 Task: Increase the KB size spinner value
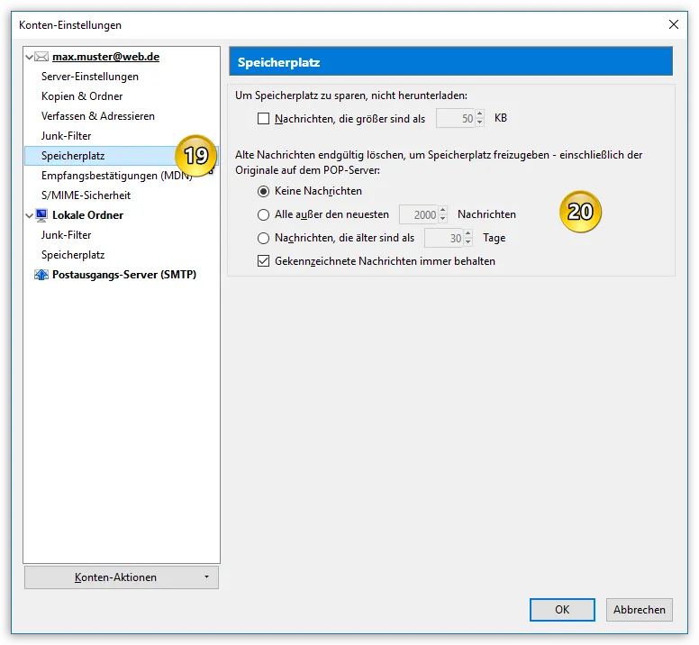coord(480,114)
